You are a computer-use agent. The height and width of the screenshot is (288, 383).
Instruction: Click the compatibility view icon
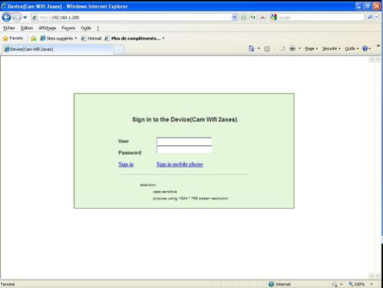click(x=243, y=18)
